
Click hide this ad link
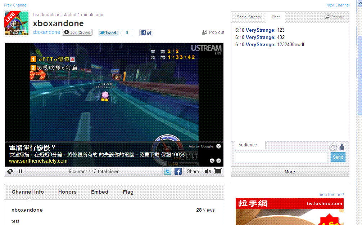click(x=331, y=195)
